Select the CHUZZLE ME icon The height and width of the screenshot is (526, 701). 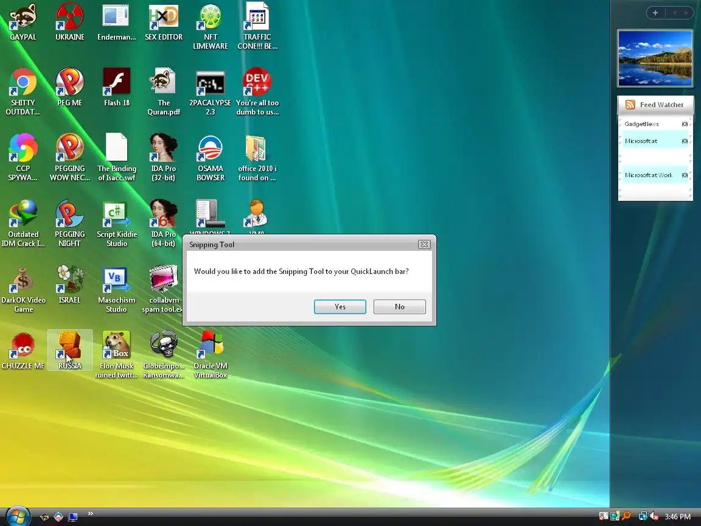coord(23,350)
